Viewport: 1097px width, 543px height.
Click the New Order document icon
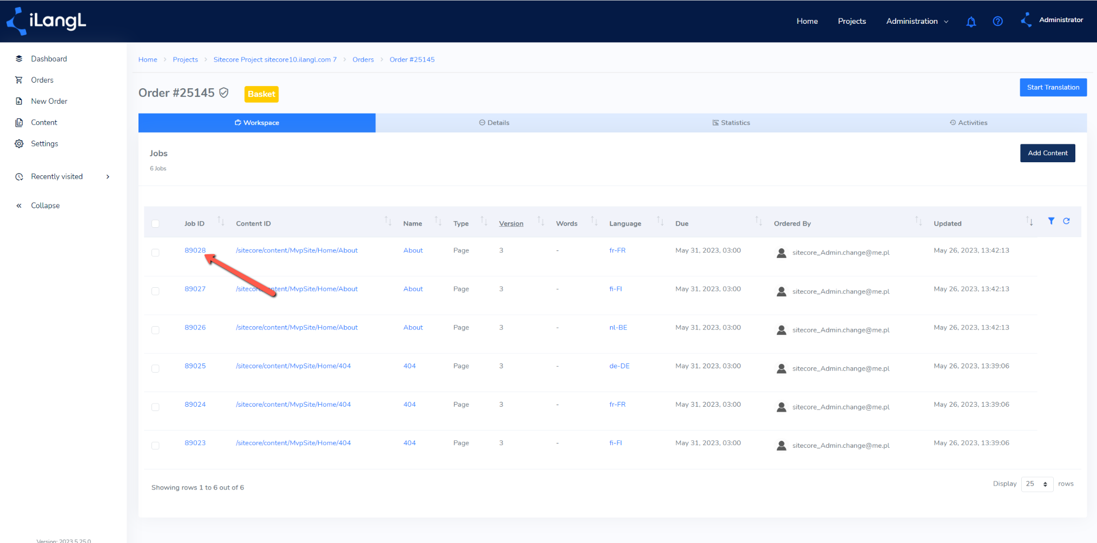pos(19,101)
